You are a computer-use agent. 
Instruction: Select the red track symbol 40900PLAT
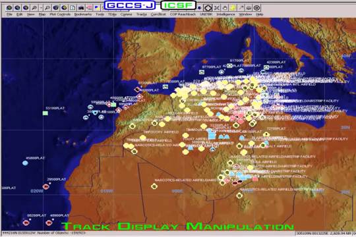click(49, 223)
